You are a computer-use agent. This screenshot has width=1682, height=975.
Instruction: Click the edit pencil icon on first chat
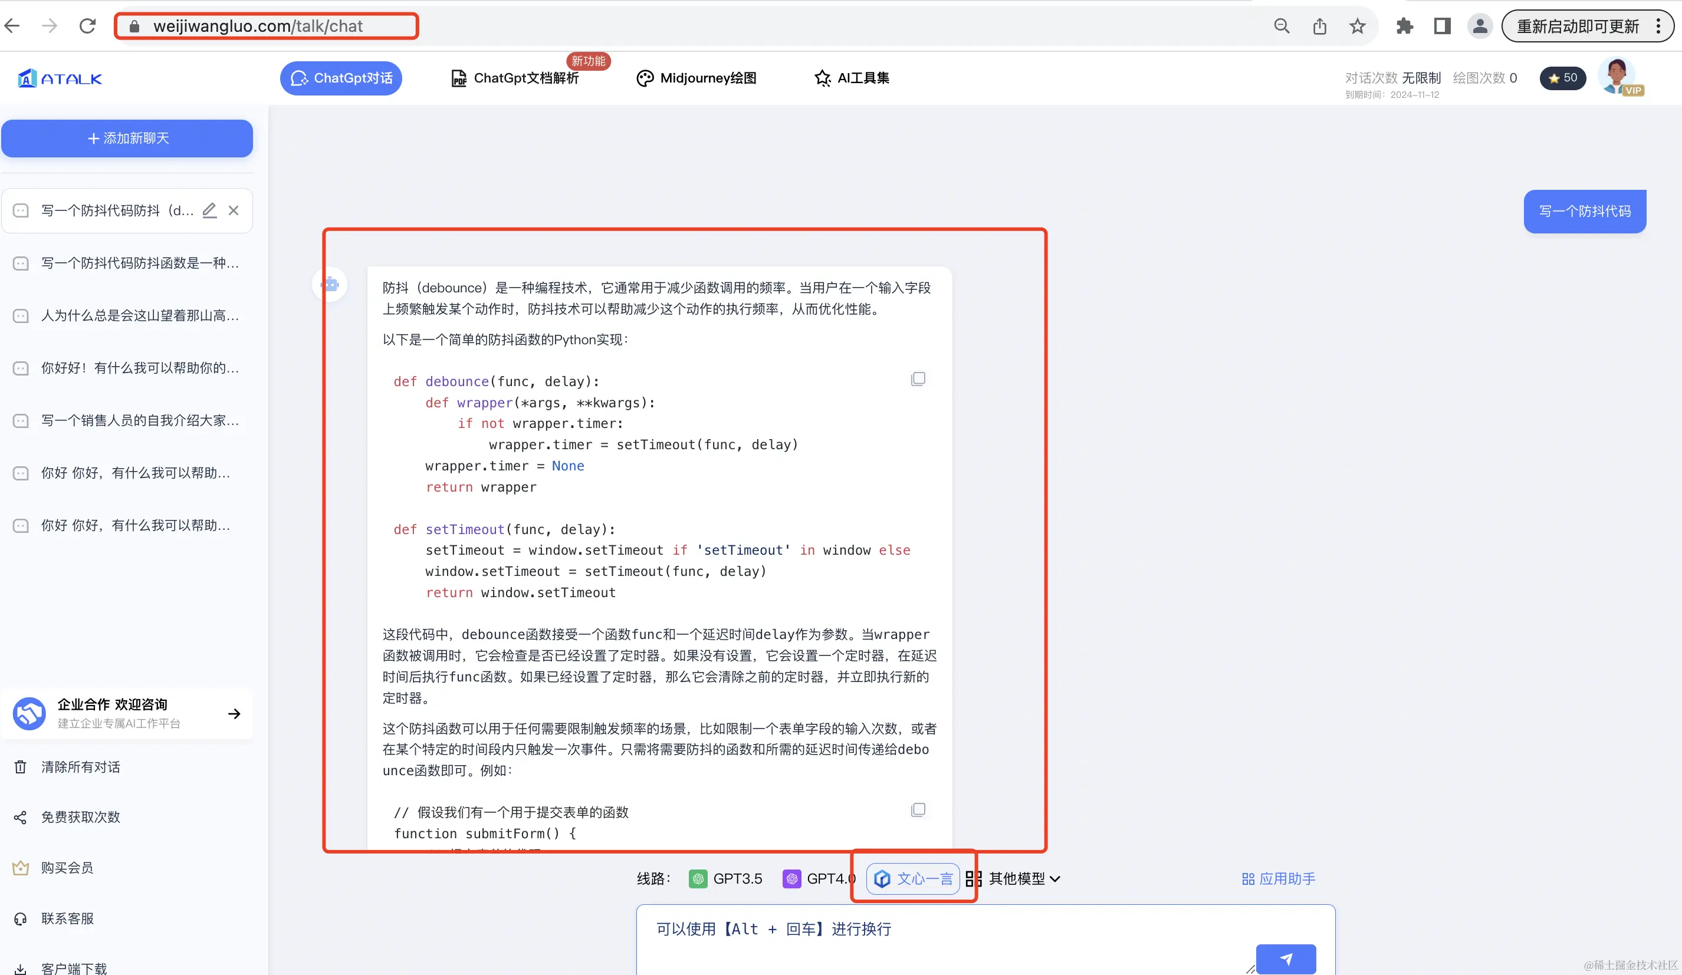click(209, 210)
